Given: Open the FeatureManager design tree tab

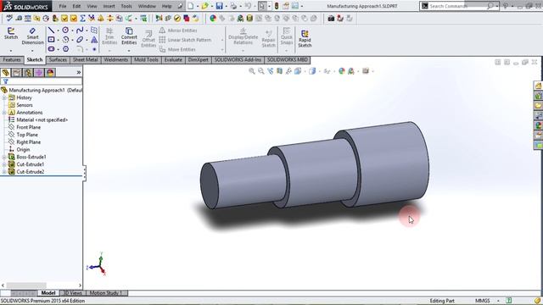Looking at the screenshot, I should tap(6, 72).
